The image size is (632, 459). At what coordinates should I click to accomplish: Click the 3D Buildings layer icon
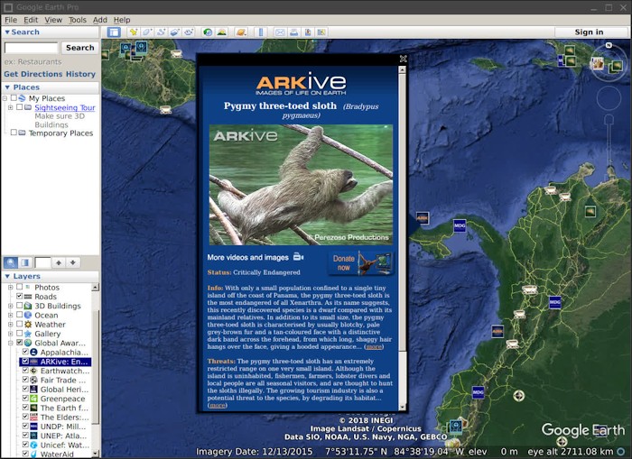click(28, 306)
